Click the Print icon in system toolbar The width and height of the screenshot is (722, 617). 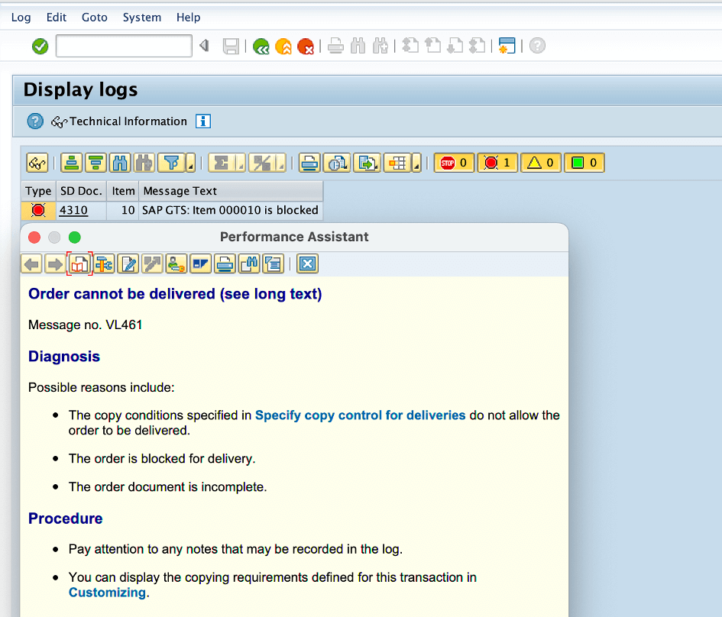(335, 46)
